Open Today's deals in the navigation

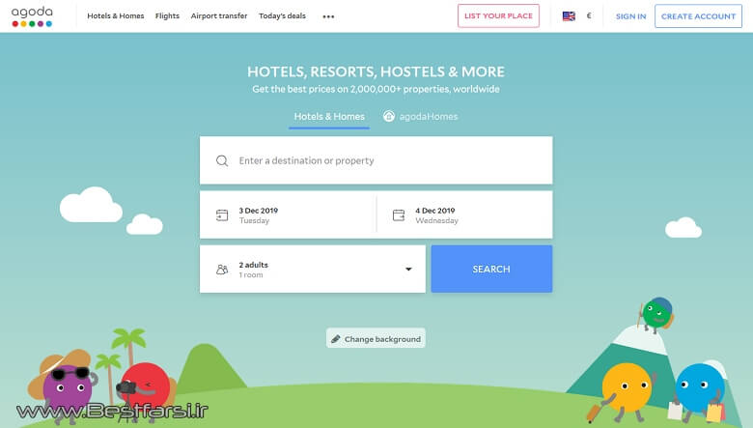click(x=282, y=15)
